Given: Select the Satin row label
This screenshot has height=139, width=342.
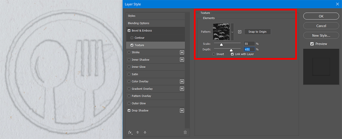Looking at the screenshot, I should coord(135,74).
